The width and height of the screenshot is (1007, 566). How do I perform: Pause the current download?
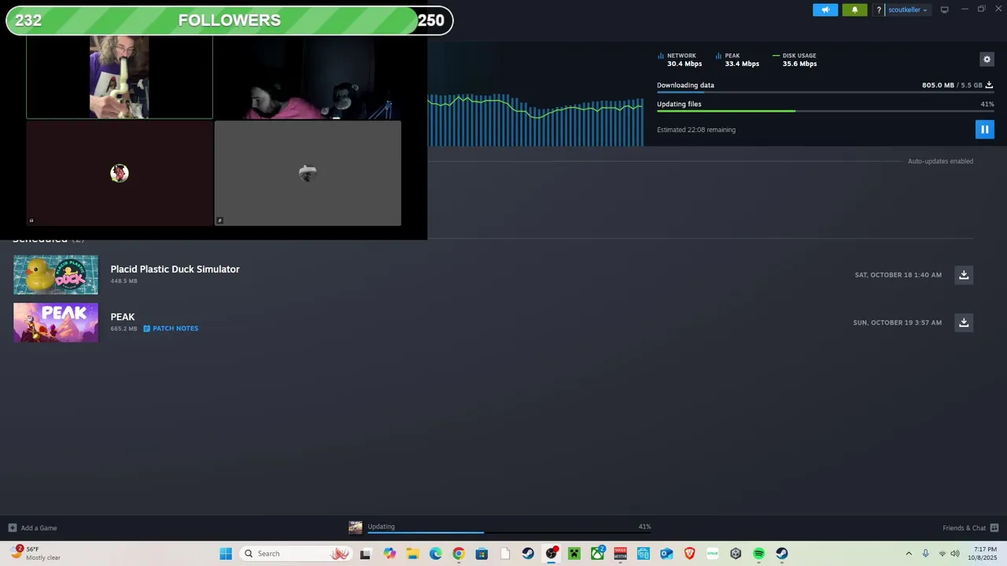pyautogui.click(x=984, y=130)
